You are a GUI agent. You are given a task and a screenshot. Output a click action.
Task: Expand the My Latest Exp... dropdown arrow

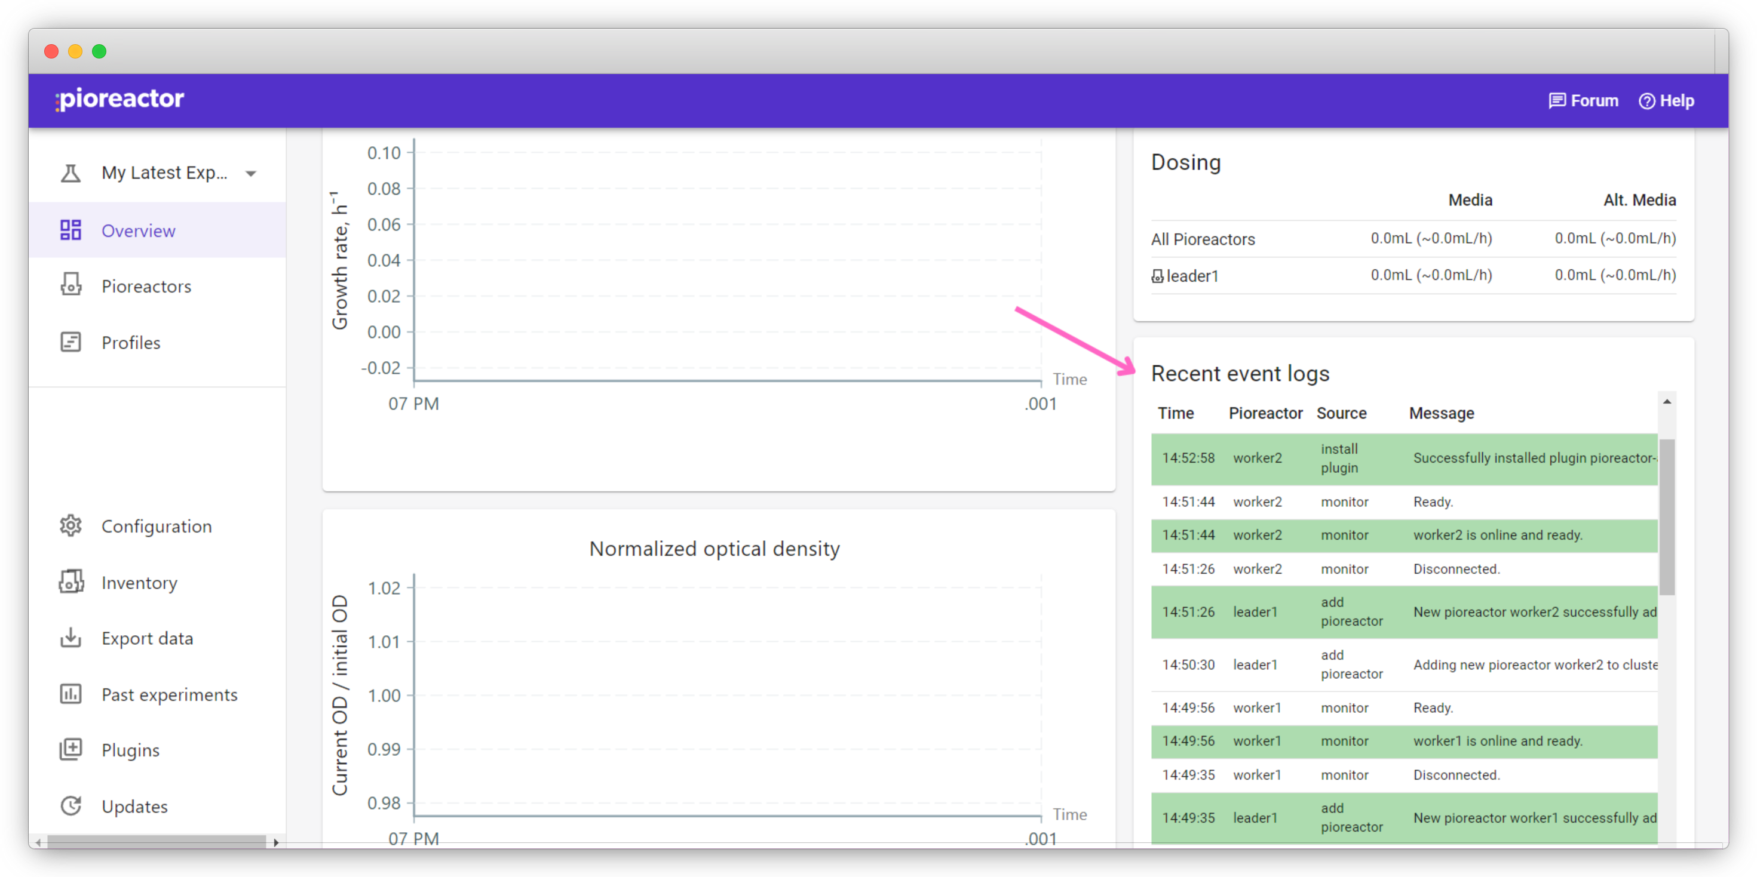[x=251, y=174]
